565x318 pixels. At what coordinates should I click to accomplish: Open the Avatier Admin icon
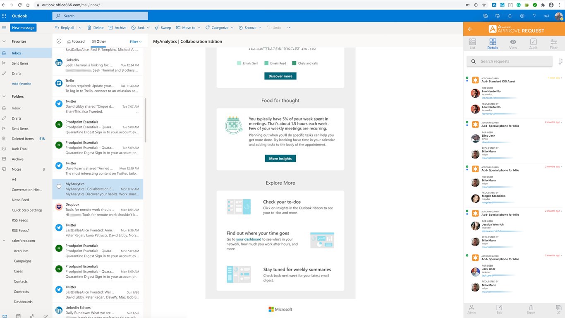coord(471,309)
